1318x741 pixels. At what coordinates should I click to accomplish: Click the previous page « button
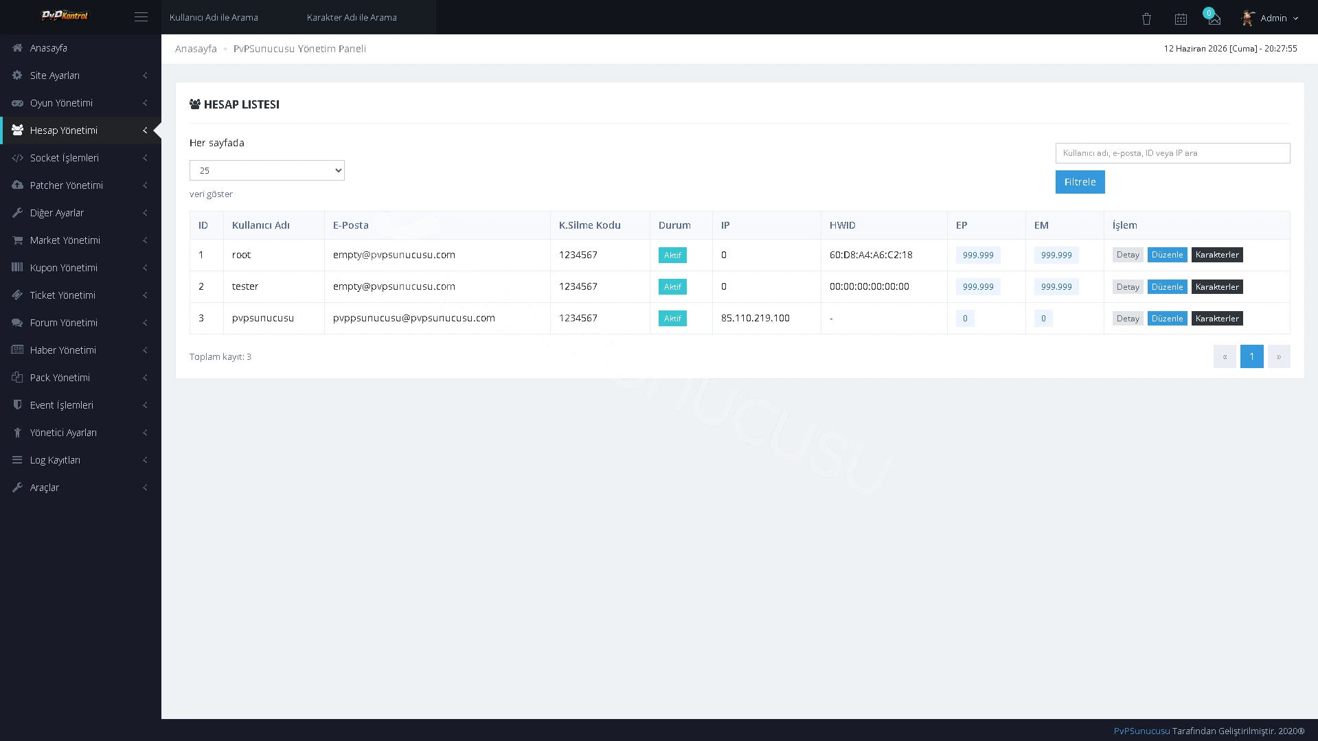point(1225,356)
